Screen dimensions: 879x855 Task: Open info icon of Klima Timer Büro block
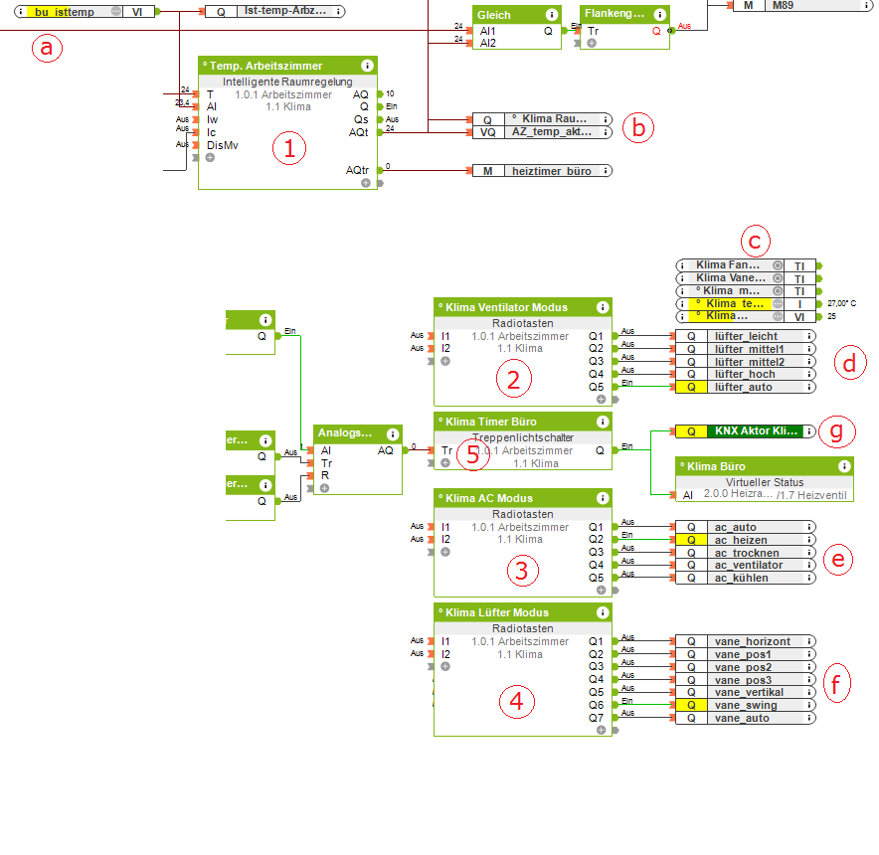[602, 422]
